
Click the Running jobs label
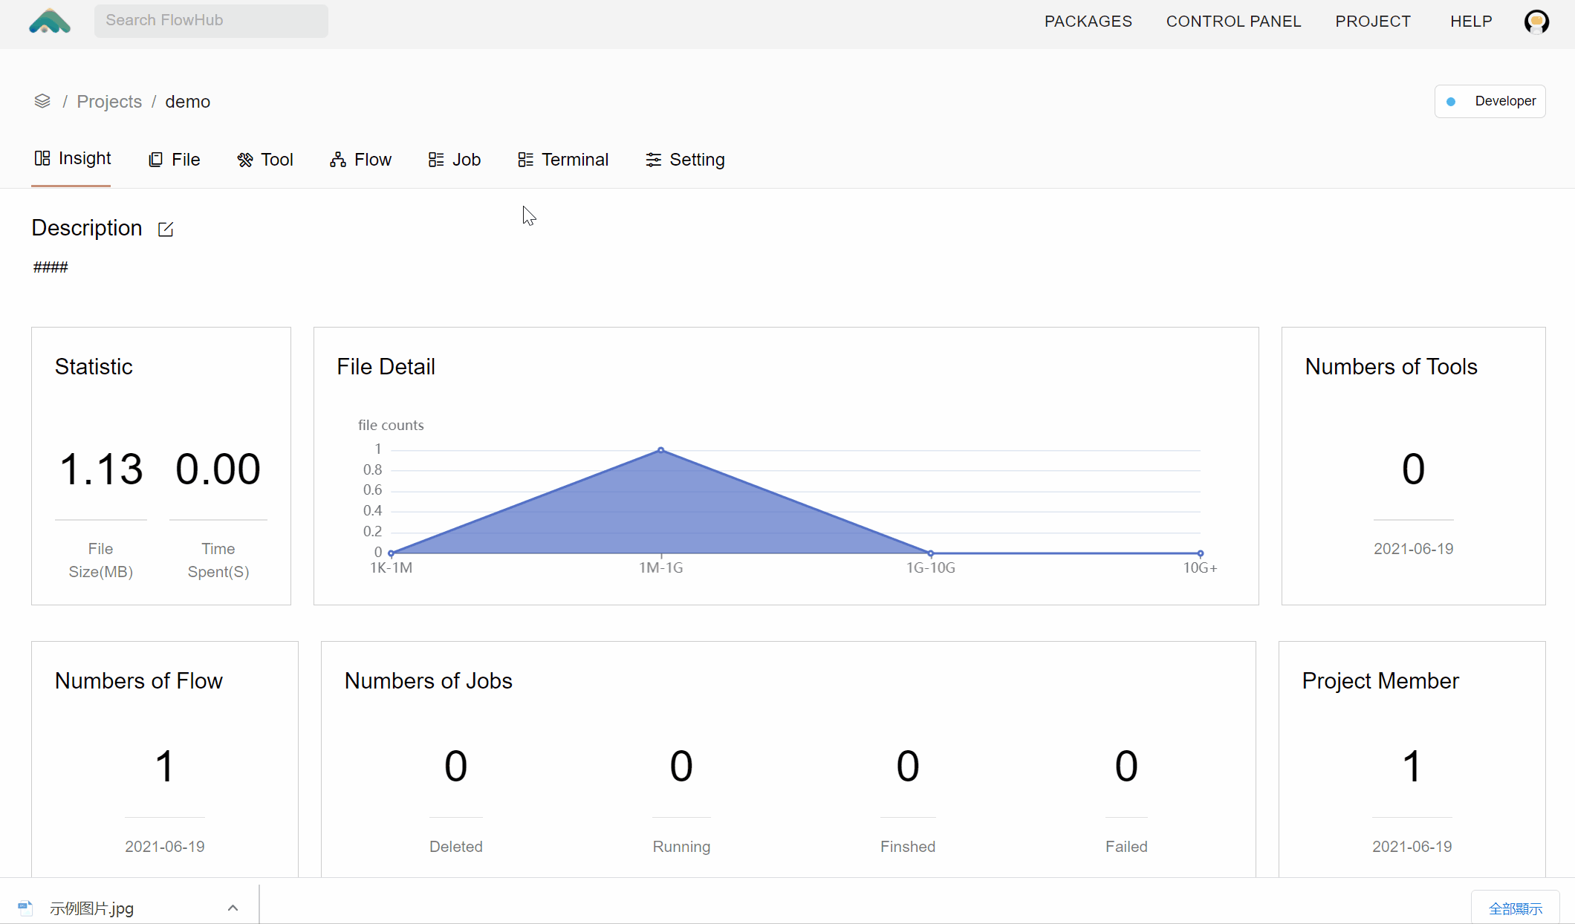[x=681, y=847]
